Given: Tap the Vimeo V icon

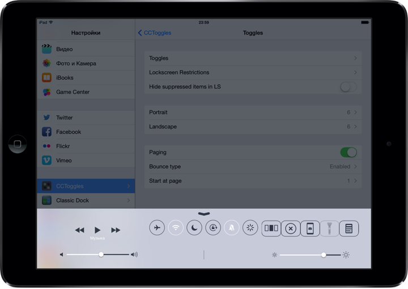Looking at the screenshot, I should 46,160.
